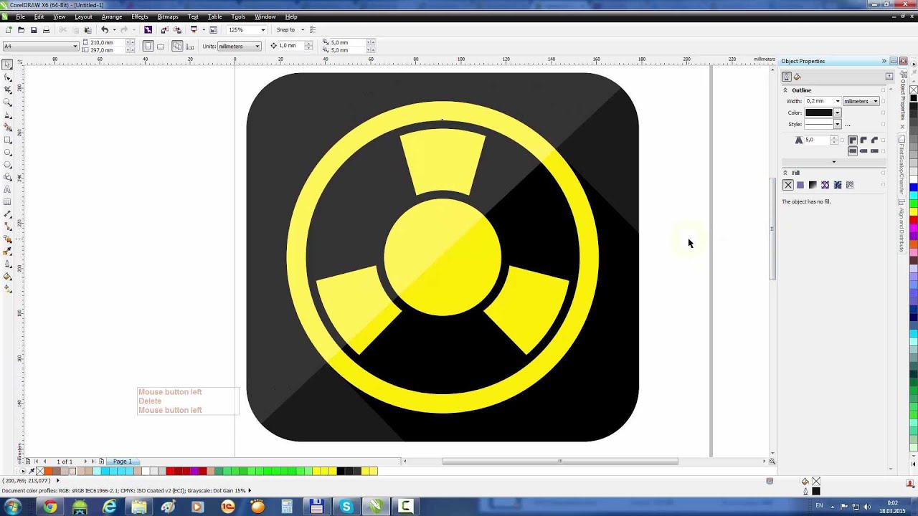Open outline Width 0,2 mm dropdown
The height and width of the screenshot is (516, 918).
[837, 101]
